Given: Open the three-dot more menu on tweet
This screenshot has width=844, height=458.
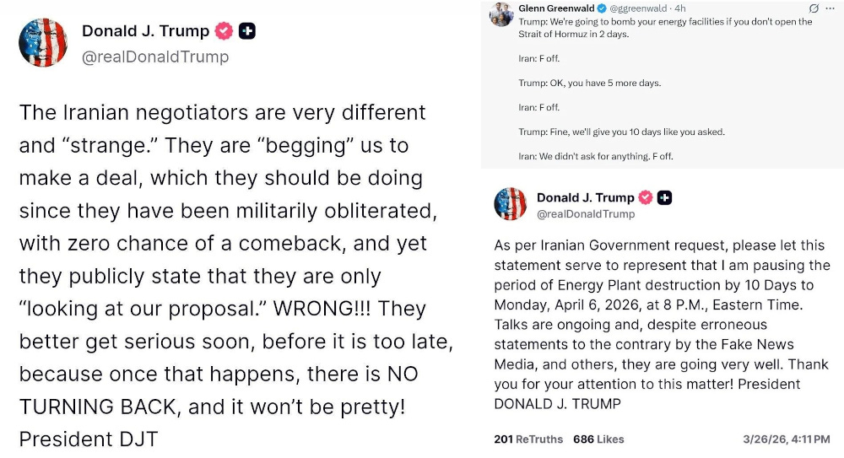Looking at the screenshot, I should click(x=830, y=8).
